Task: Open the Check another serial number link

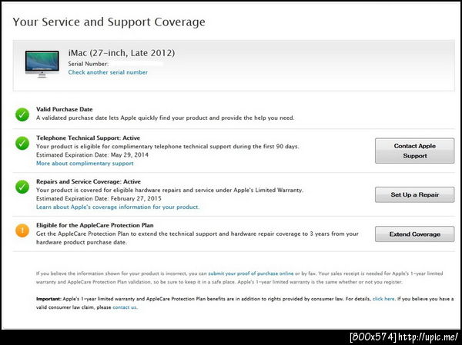Action: pyautogui.click(x=108, y=72)
